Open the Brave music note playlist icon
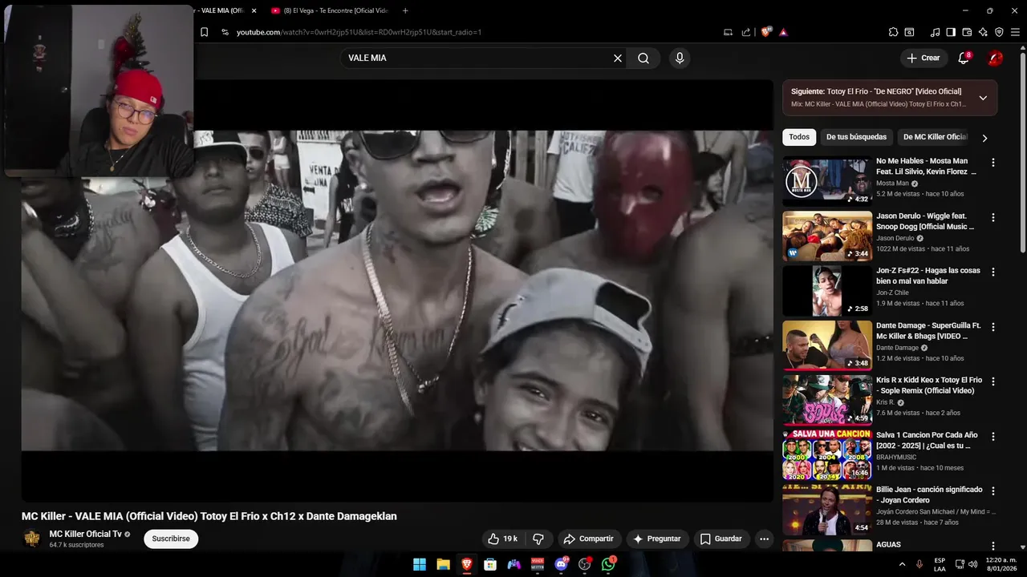The image size is (1027, 577). (x=935, y=32)
